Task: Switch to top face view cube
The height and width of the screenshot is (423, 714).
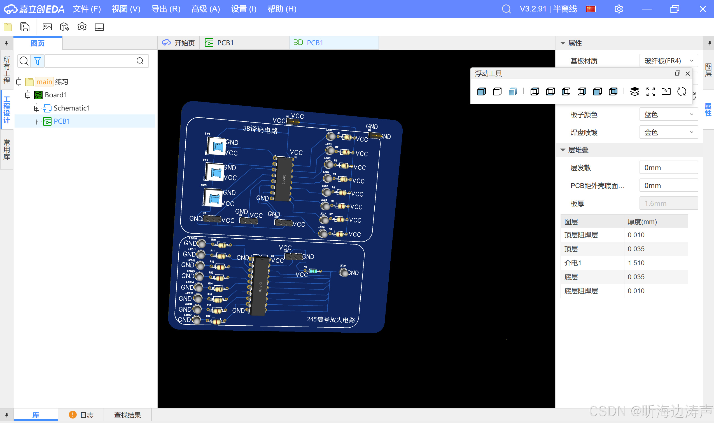Action: [535, 91]
